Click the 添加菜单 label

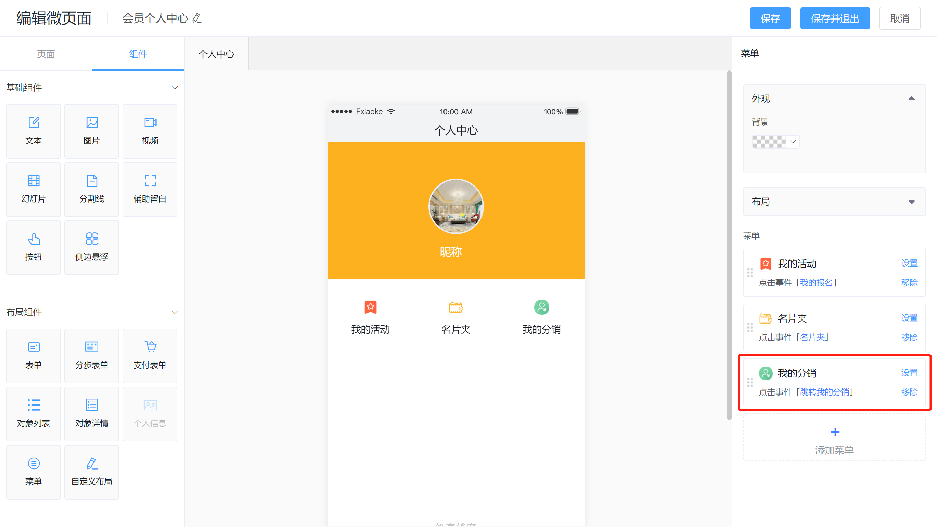pos(834,450)
